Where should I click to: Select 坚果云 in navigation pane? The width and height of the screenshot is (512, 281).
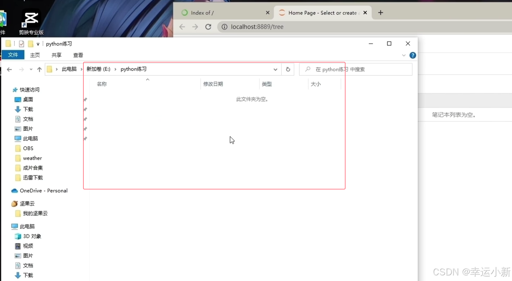pyautogui.click(x=27, y=204)
